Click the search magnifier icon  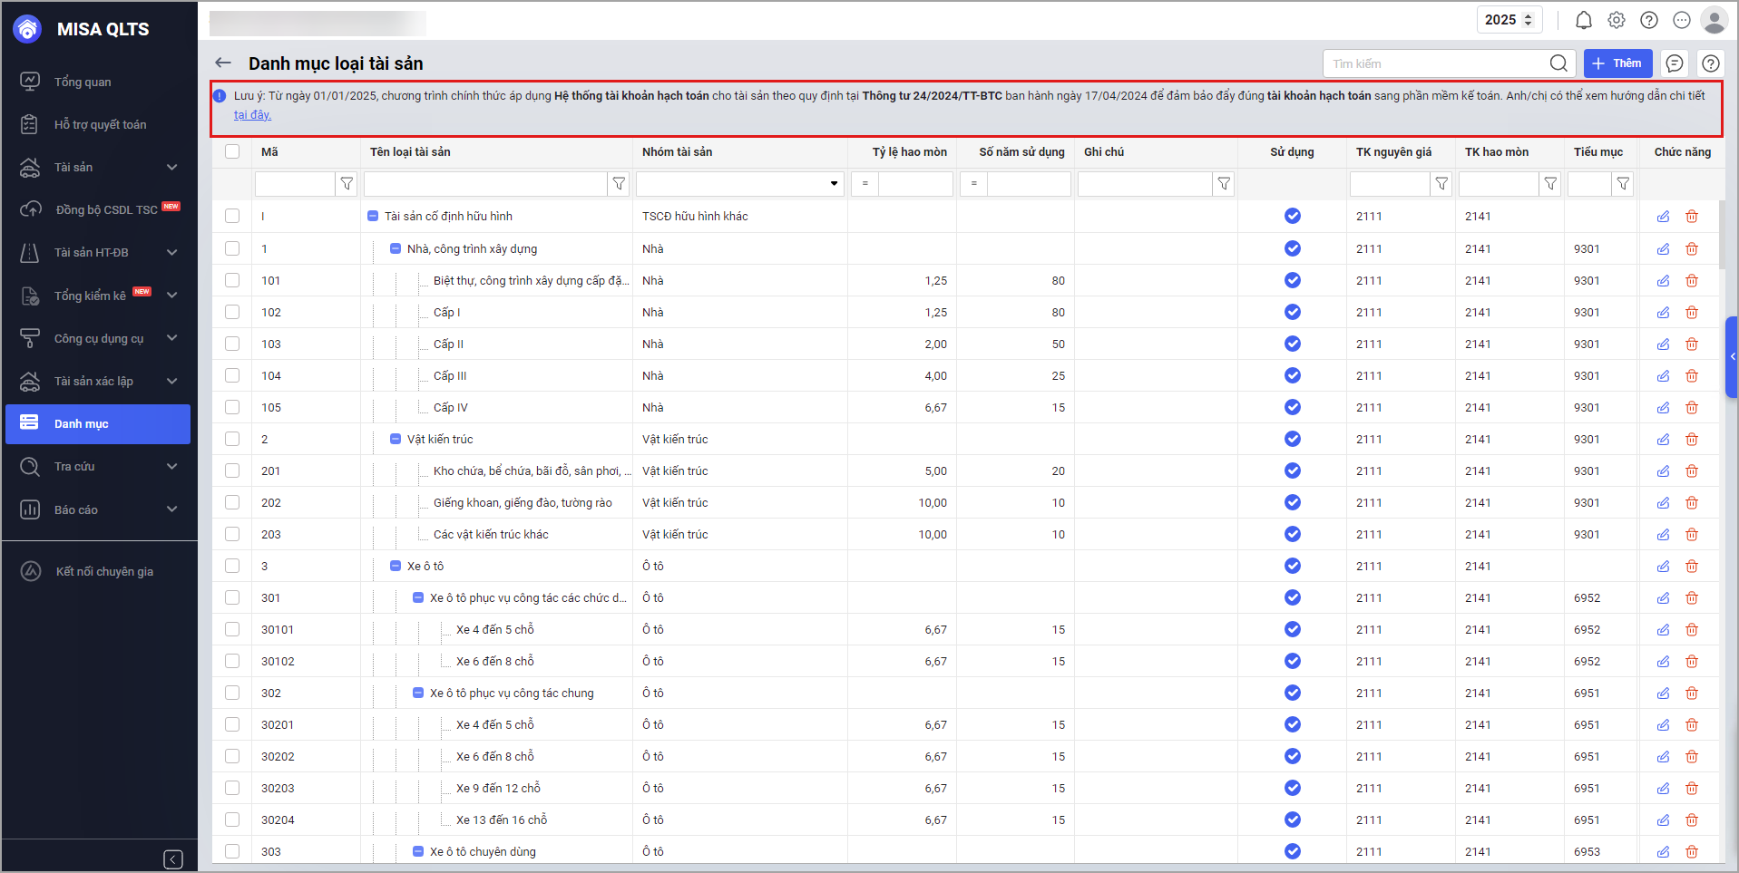click(x=1558, y=63)
